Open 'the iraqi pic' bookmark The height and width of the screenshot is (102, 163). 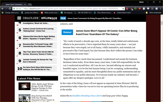pyautogui.click(x=66, y=13)
